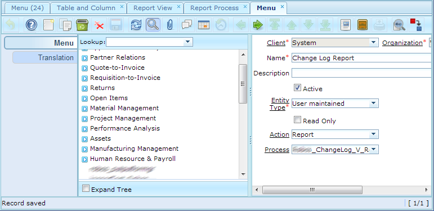Open the Lookup combo box dropdown
The width and height of the screenshot is (434, 211).
[x=187, y=42]
